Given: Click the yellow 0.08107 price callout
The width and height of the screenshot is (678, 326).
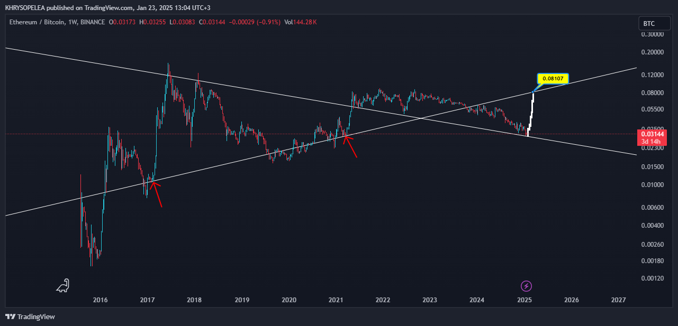Looking at the screenshot, I should click(553, 78).
